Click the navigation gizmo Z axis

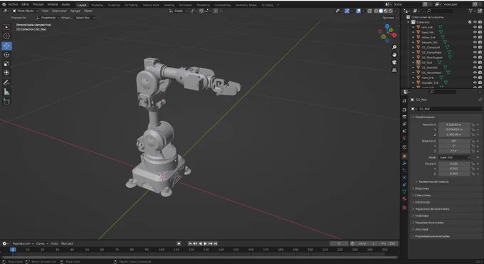coord(387,26)
